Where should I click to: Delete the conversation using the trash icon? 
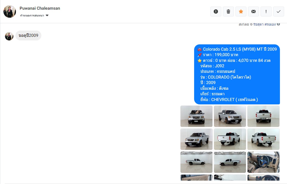[228, 11]
